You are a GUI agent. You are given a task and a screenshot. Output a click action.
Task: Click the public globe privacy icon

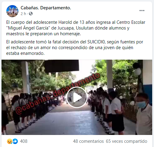click(x=31, y=14)
